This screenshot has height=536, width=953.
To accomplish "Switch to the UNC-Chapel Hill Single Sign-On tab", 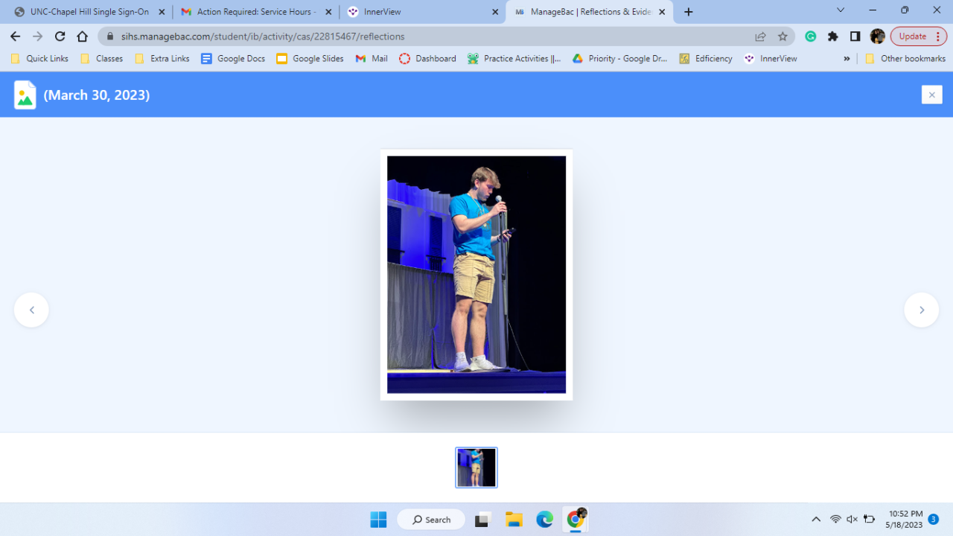I will pos(89,12).
